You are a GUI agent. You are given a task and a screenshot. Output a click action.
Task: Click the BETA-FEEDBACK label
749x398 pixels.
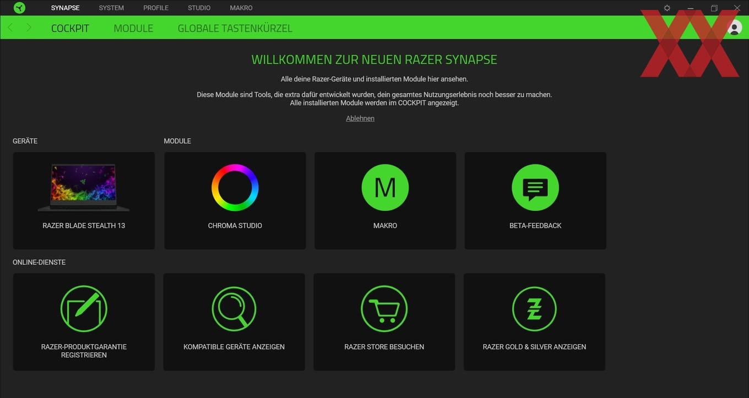535,226
